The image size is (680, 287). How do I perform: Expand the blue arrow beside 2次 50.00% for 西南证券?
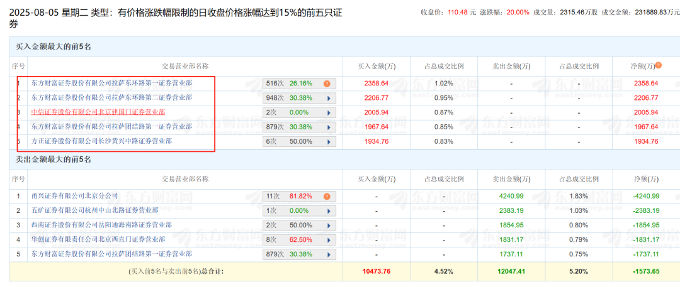329,225
